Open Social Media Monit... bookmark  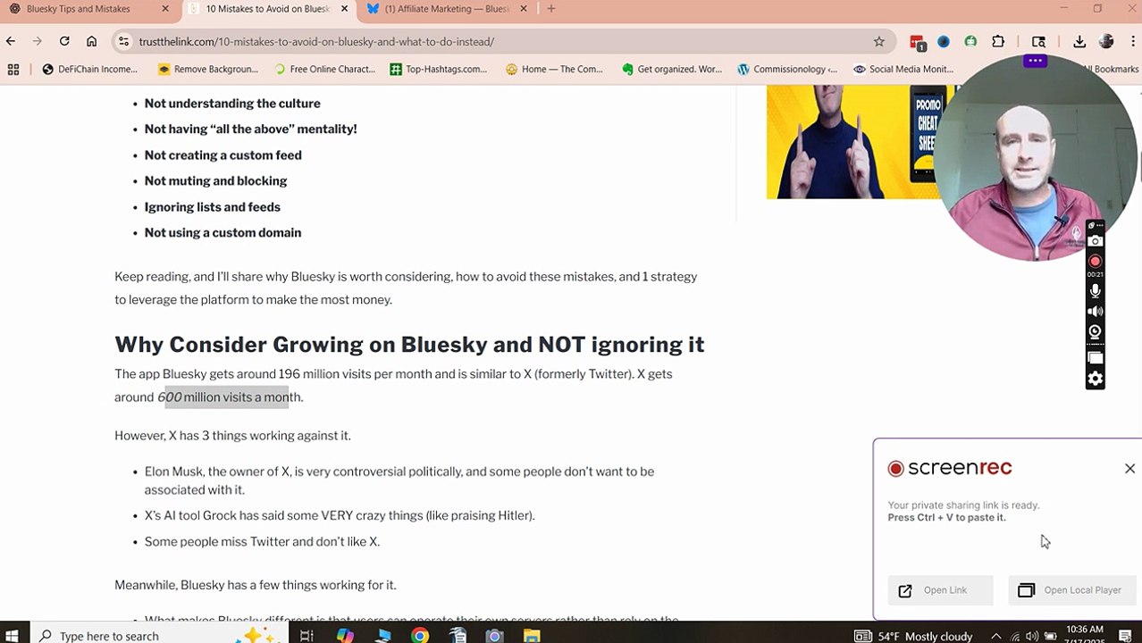[903, 69]
